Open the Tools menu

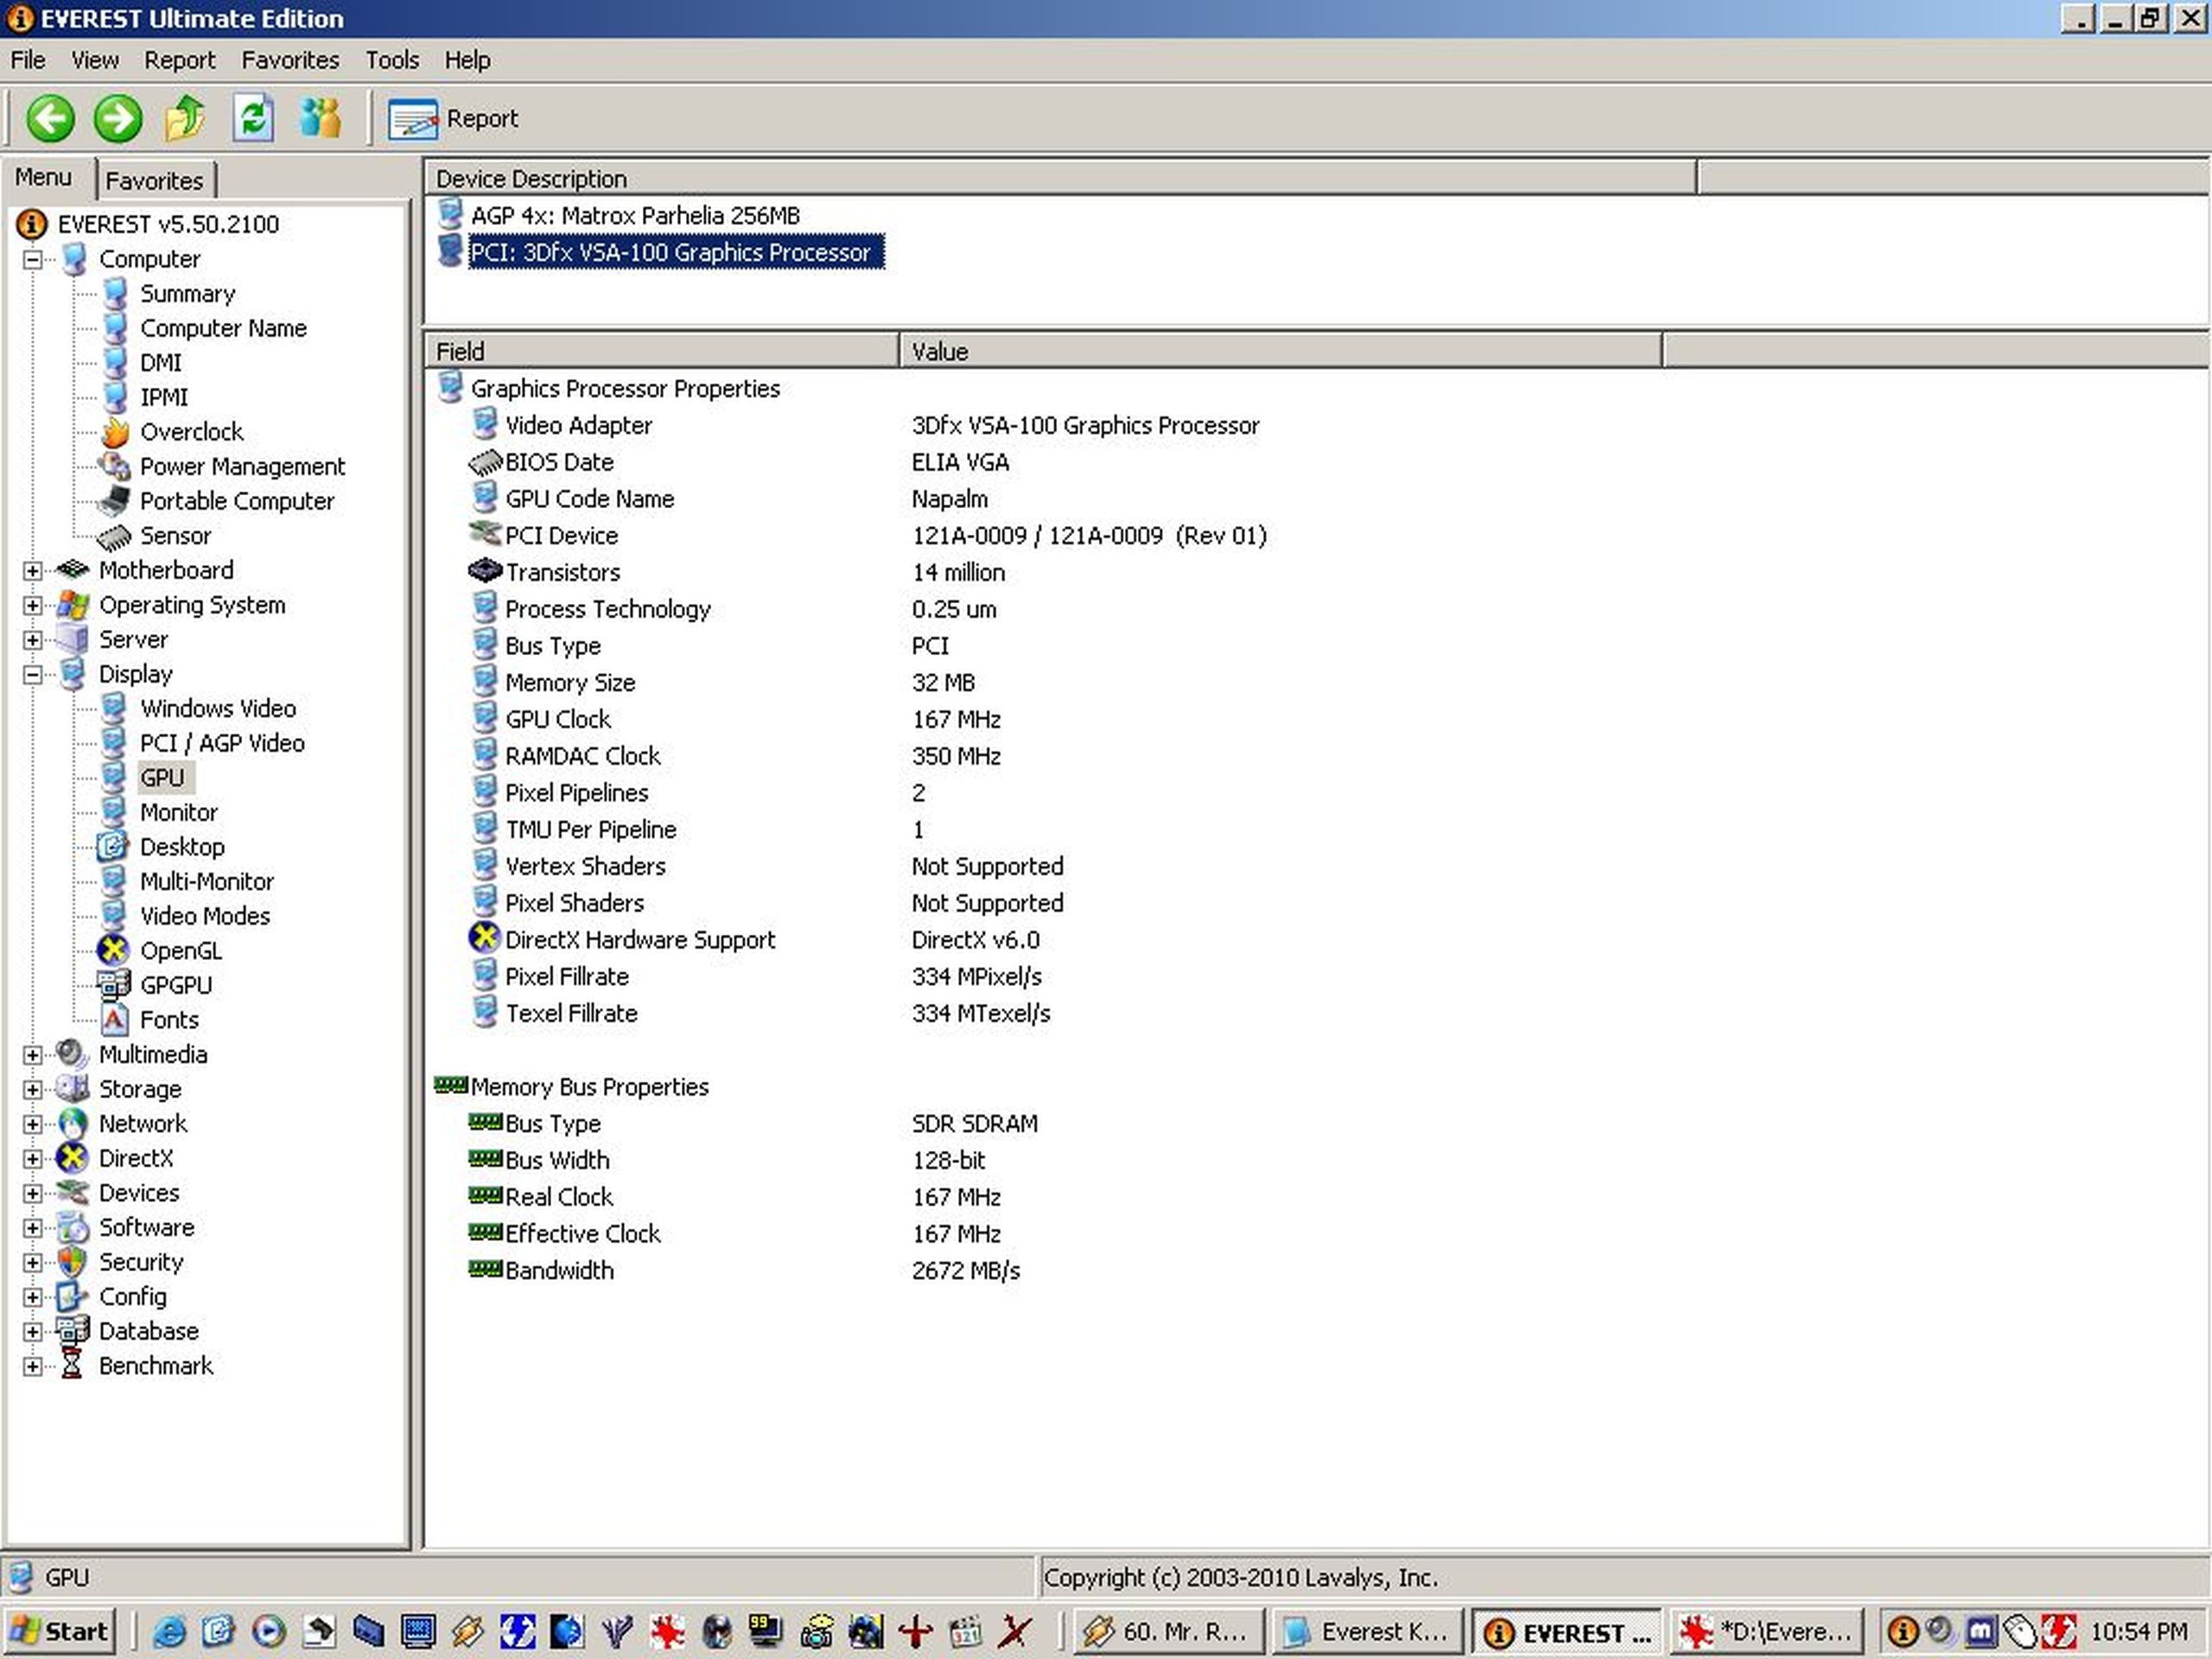(392, 60)
